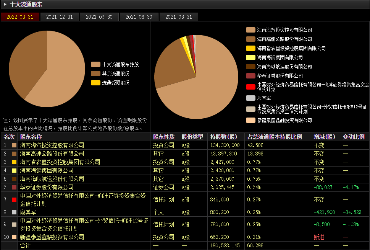
Task: Click row 3 yellow color marker
Action: pos(15,162)
